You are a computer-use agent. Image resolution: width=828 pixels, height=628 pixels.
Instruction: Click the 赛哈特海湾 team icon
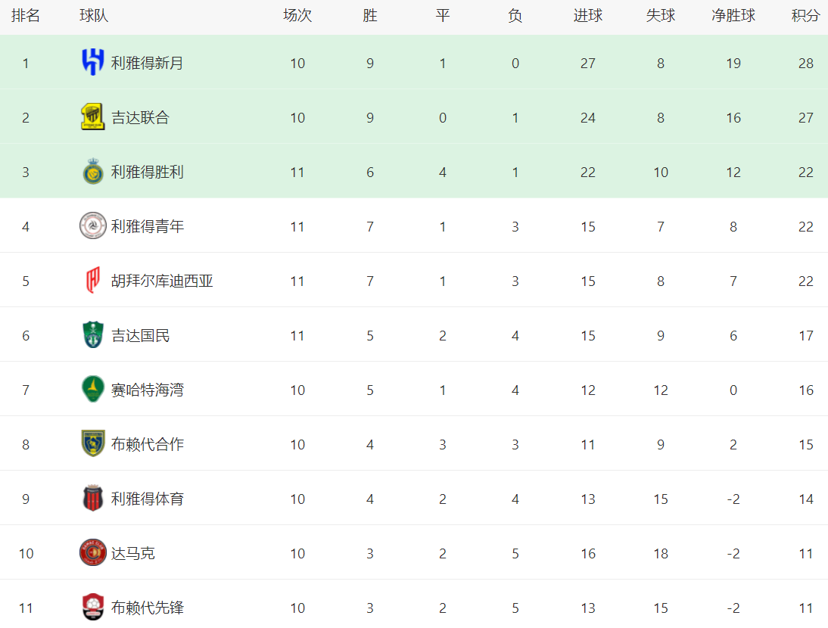[x=93, y=389]
